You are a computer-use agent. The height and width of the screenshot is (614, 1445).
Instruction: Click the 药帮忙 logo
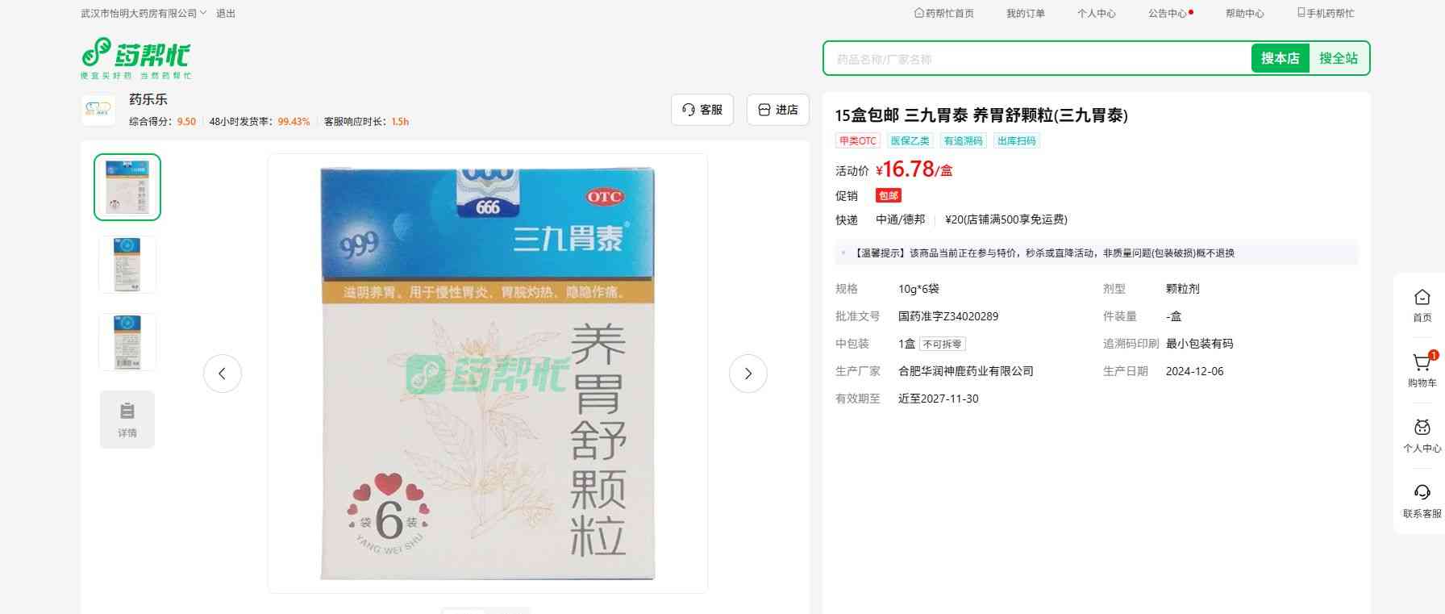[x=135, y=58]
